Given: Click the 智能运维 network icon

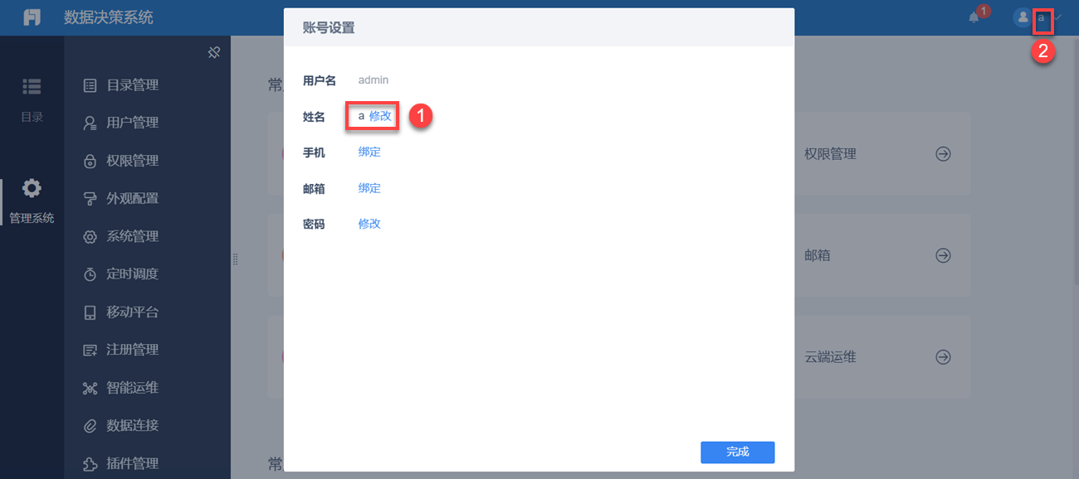Looking at the screenshot, I should pos(90,388).
